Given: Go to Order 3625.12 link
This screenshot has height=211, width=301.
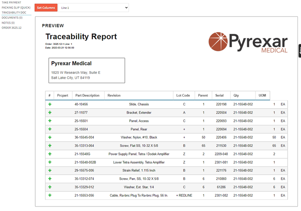Looking at the screenshot, I should [12, 28].
